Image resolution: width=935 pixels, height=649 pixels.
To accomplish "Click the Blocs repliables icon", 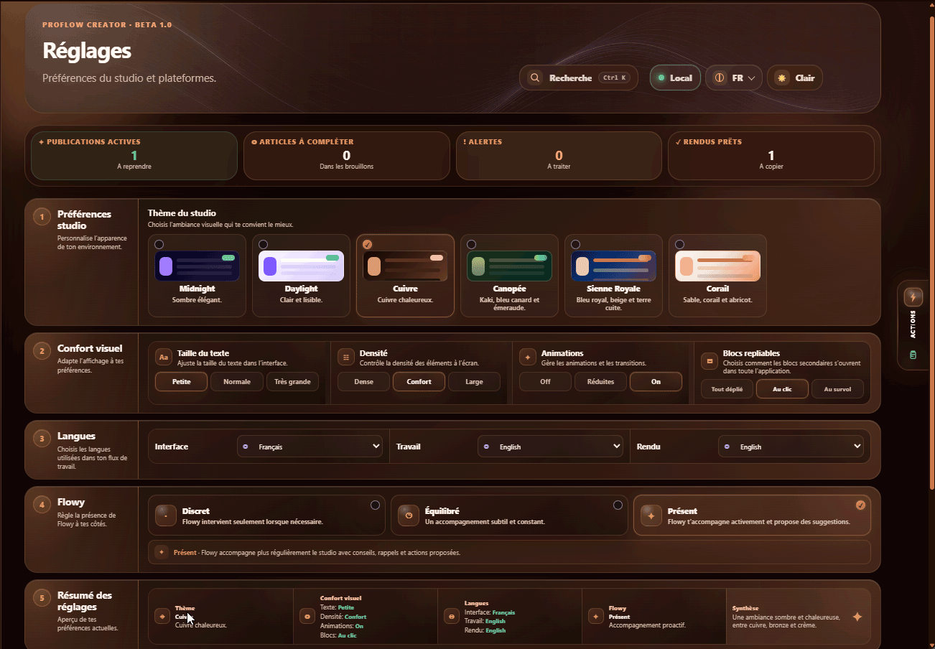I will pos(710,361).
